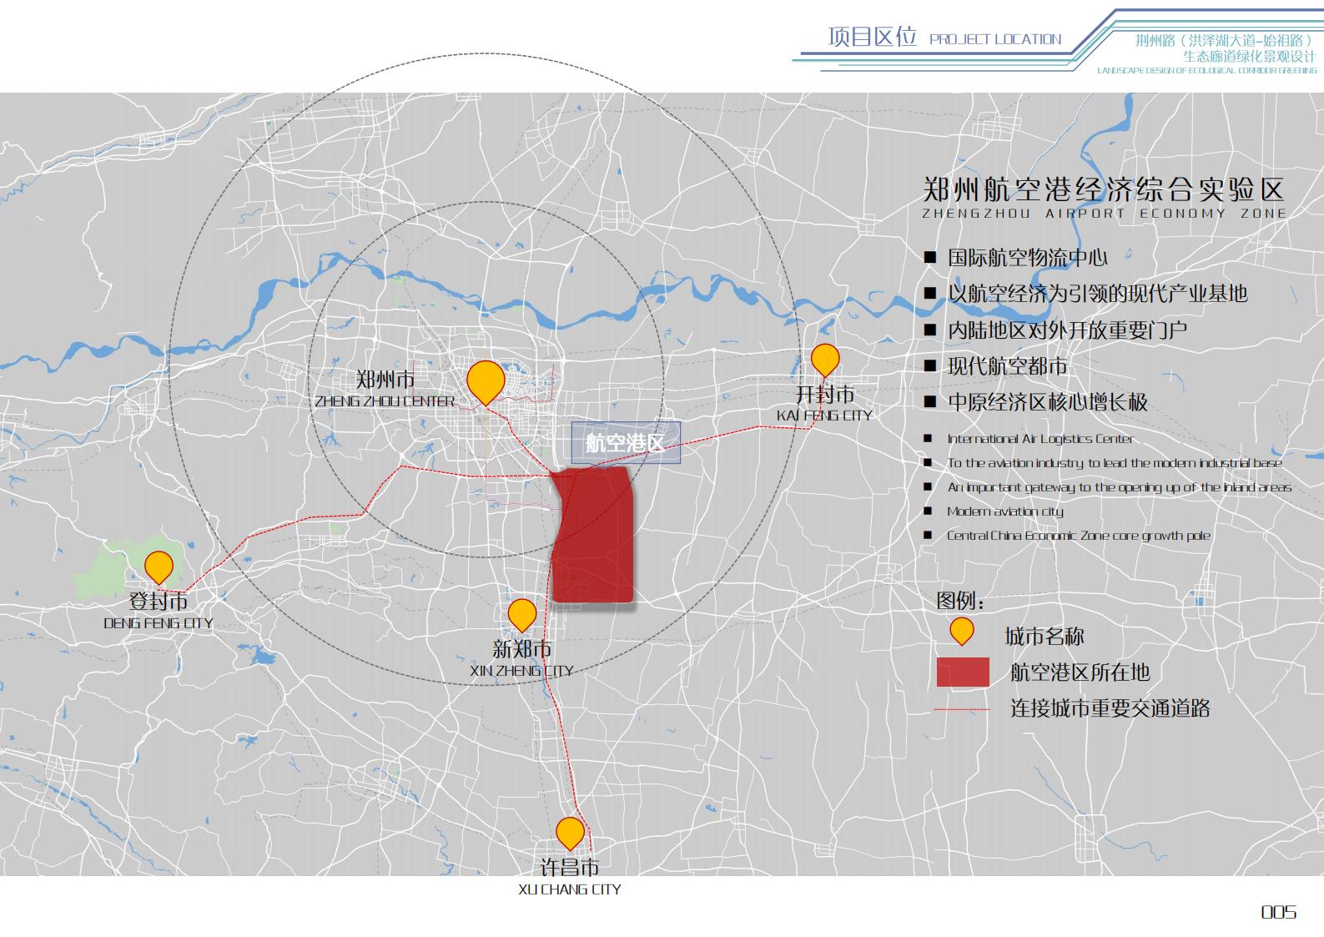Click the Modern aviation city line
Screen dimensions: 1324x937
(1005, 511)
